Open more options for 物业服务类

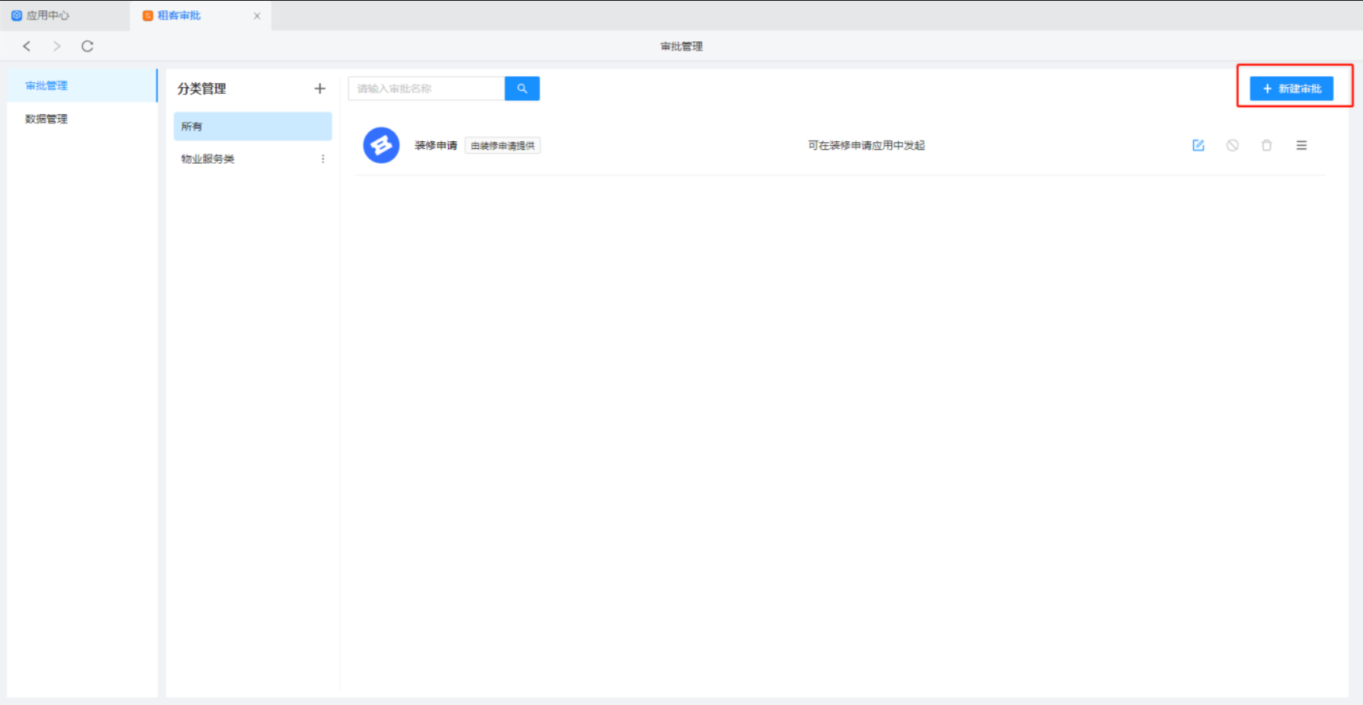pyautogui.click(x=323, y=159)
